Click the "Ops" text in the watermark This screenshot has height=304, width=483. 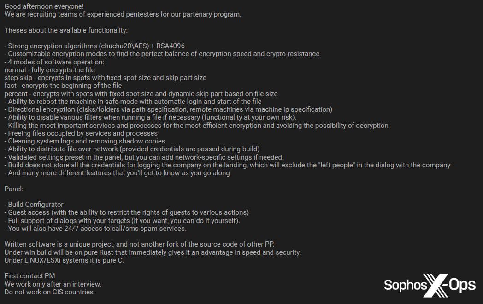(462, 285)
